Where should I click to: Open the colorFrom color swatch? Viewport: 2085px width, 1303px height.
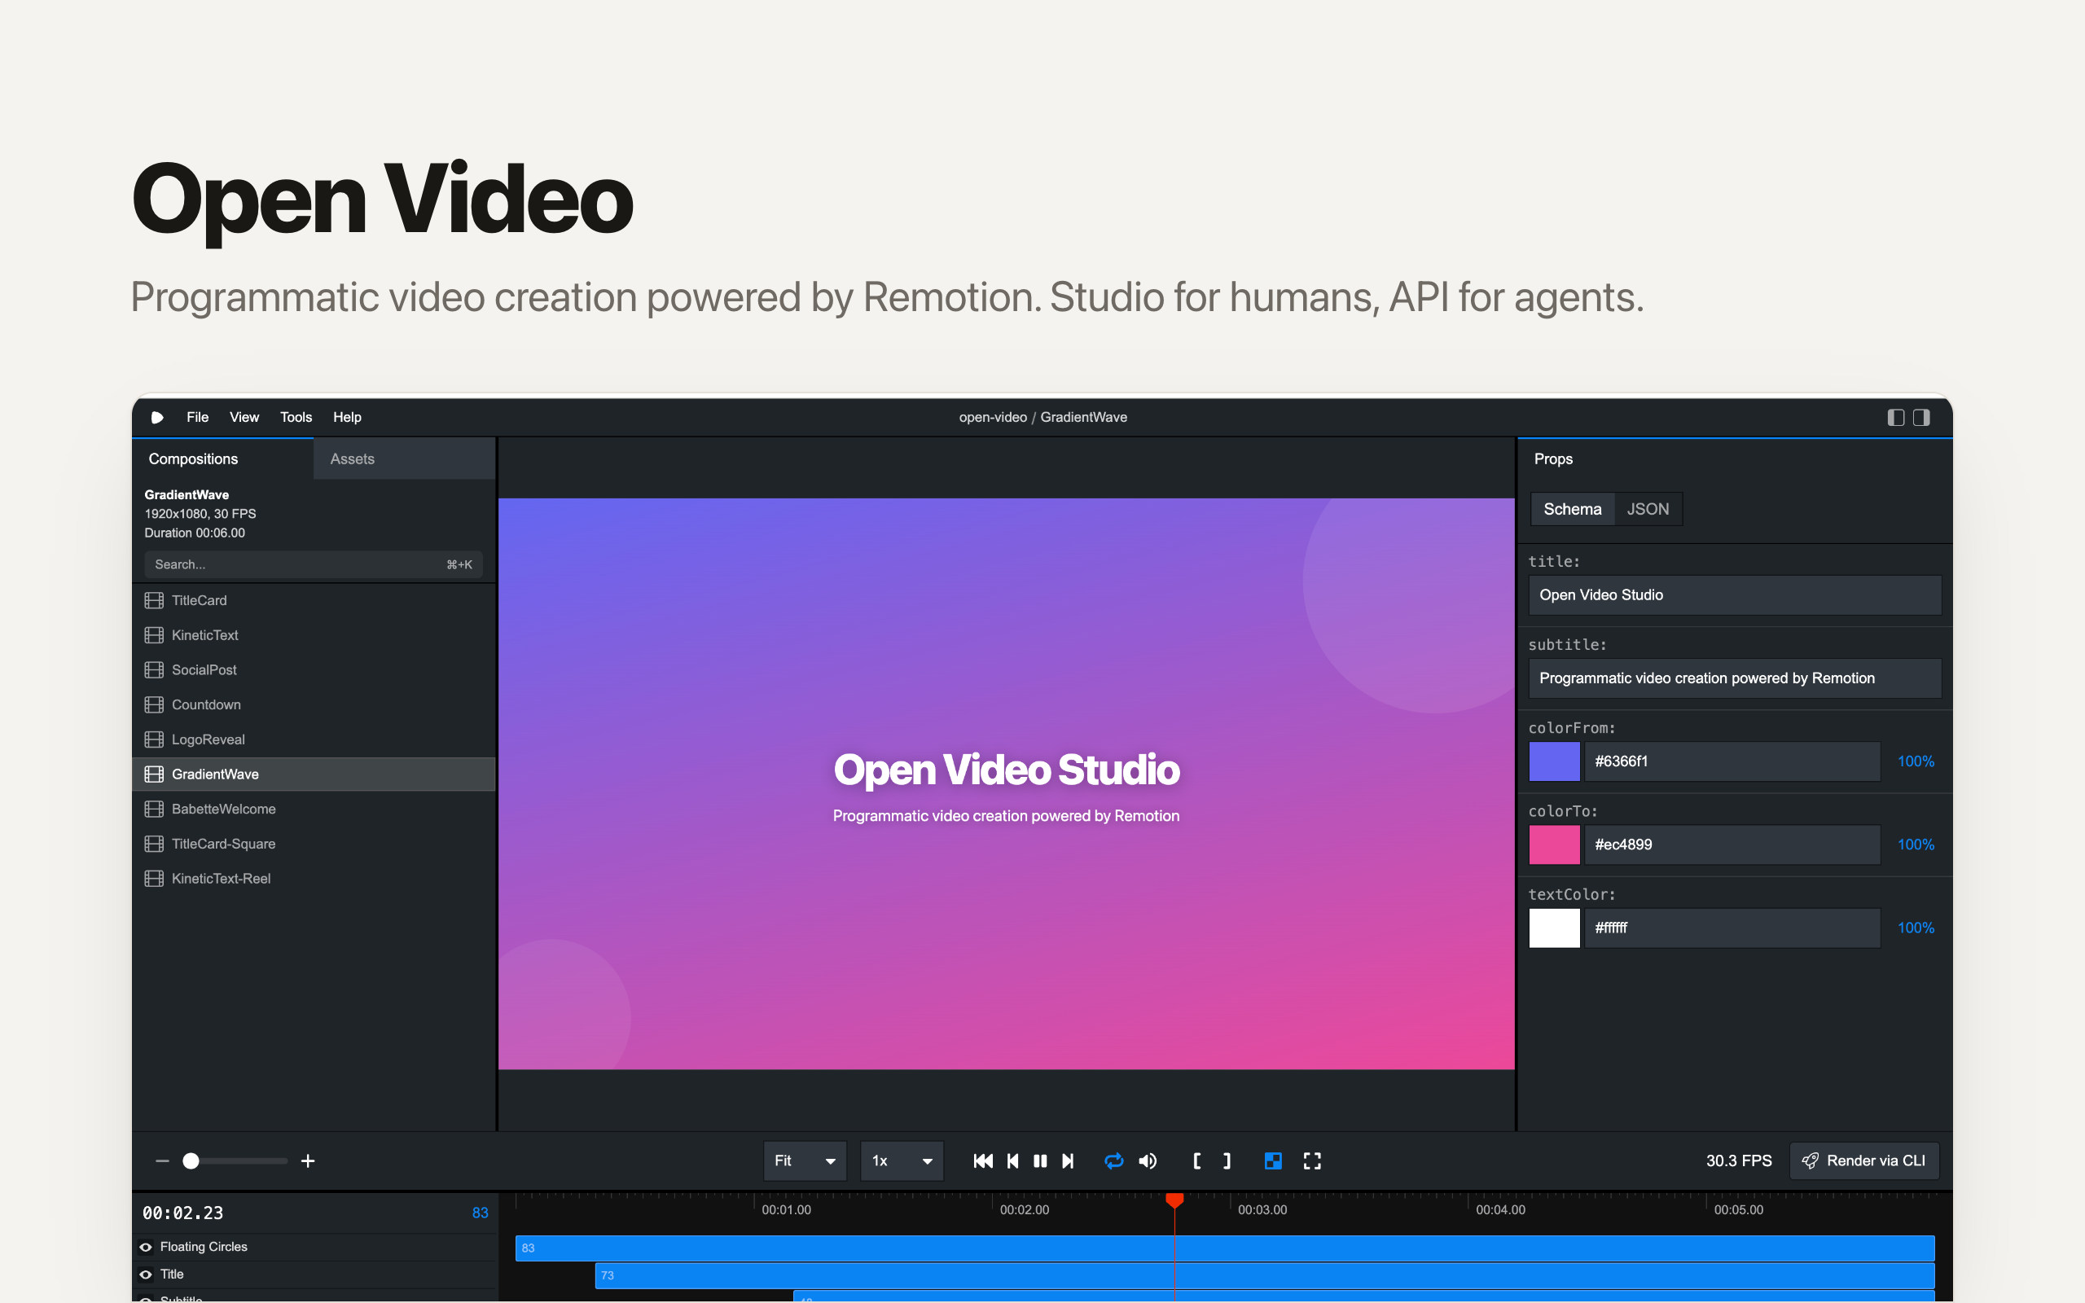[x=1554, y=761]
